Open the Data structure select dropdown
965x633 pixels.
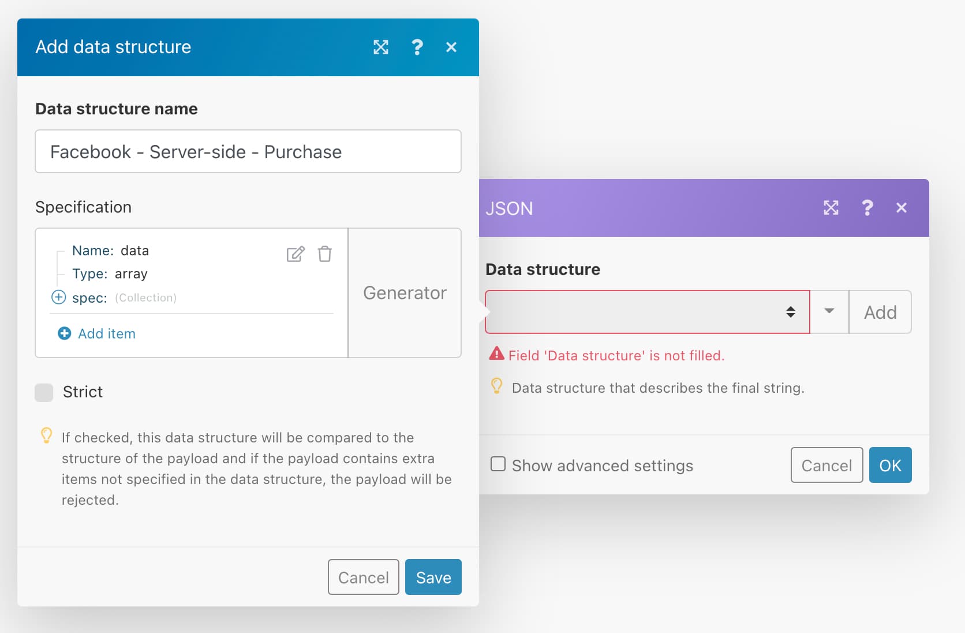tap(648, 312)
